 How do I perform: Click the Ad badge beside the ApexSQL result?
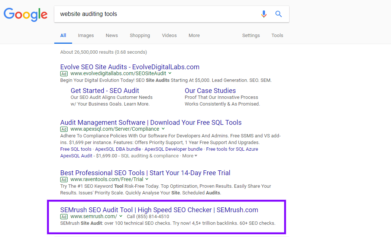click(x=64, y=129)
